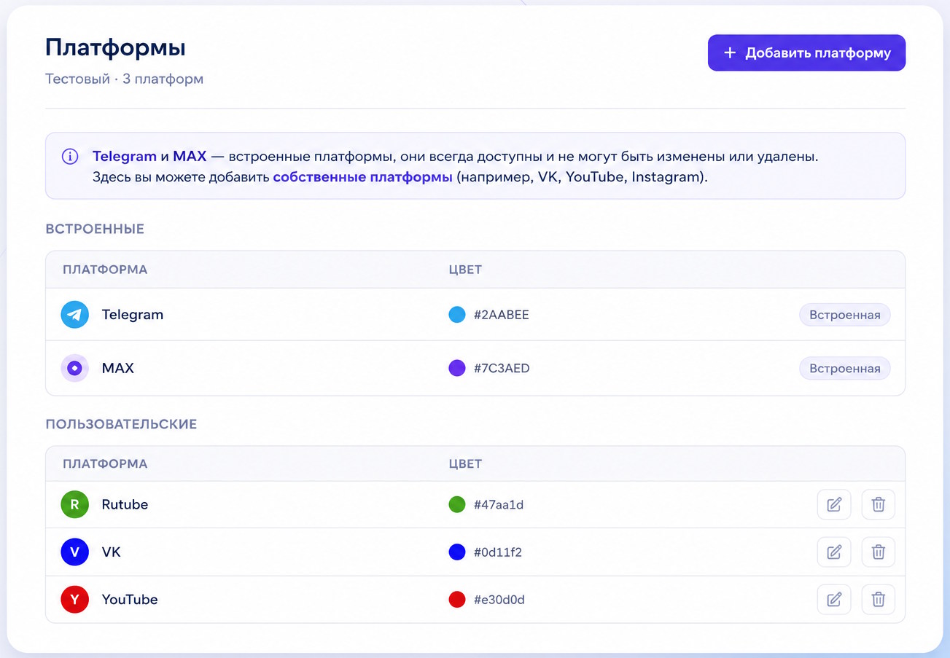Click the Rutube green color swatch
The height and width of the screenshot is (658, 950).
(x=457, y=504)
